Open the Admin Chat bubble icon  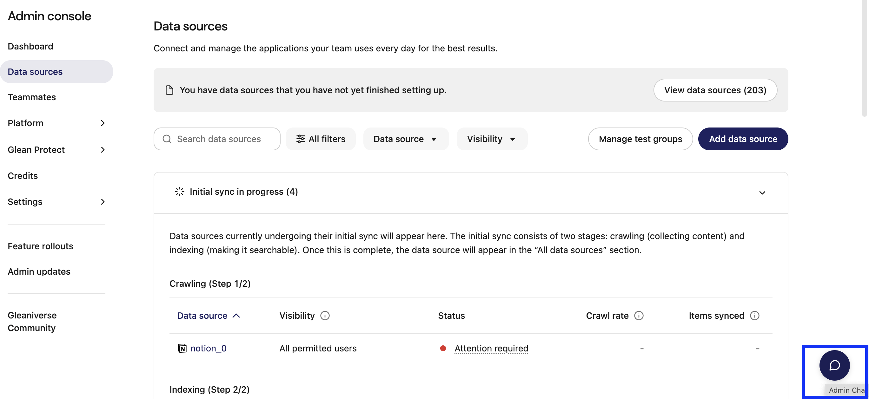coord(834,365)
